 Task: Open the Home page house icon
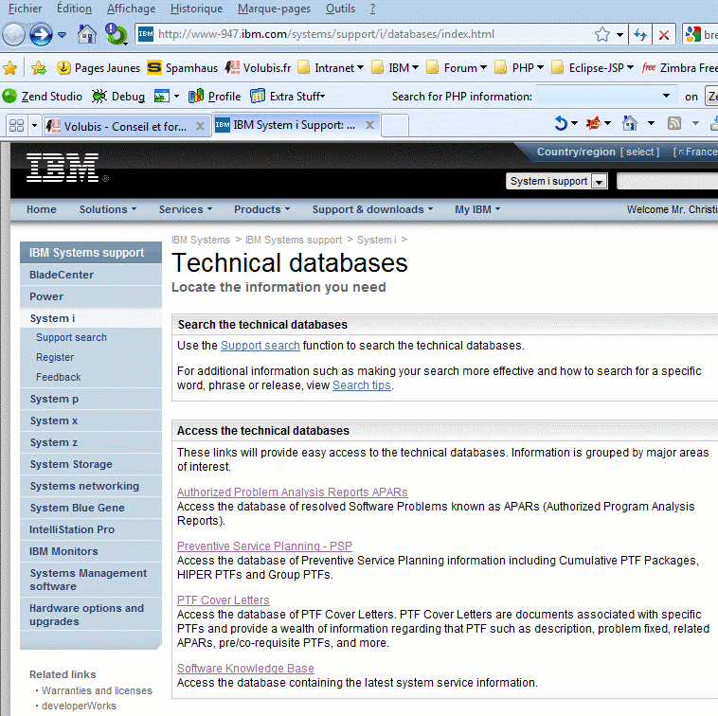point(86,34)
